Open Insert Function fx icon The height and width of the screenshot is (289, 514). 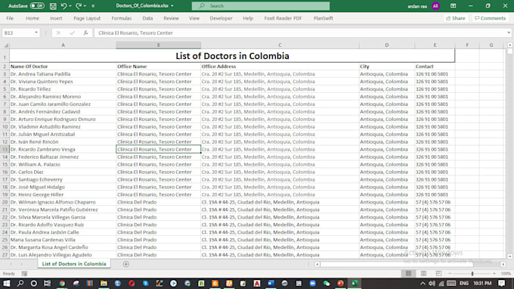85,33
